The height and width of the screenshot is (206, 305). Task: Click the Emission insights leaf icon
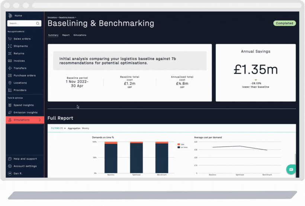10,112
